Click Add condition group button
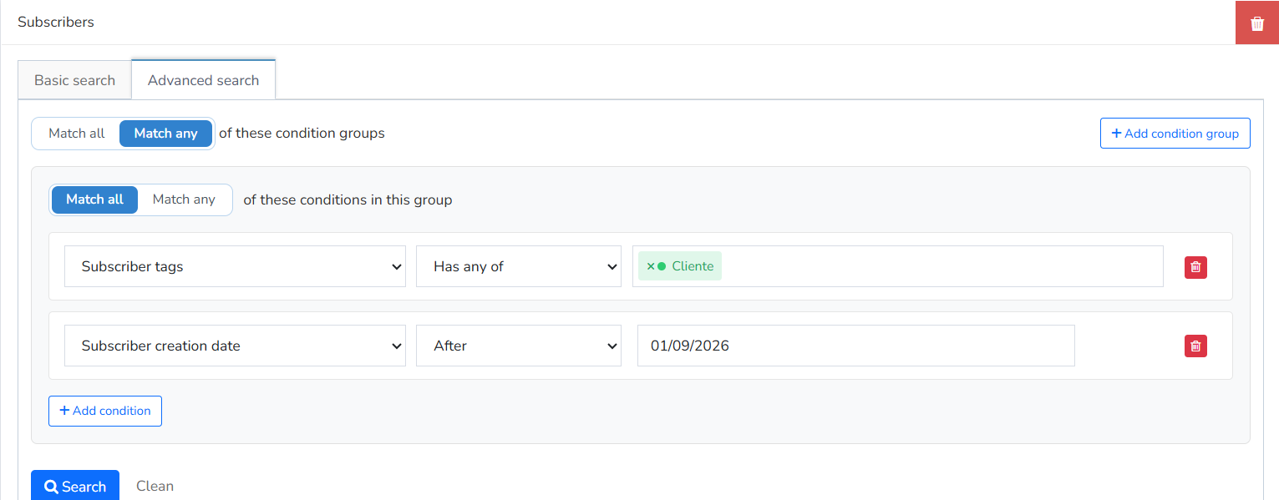This screenshot has height=500, width=1279. tap(1175, 134)
